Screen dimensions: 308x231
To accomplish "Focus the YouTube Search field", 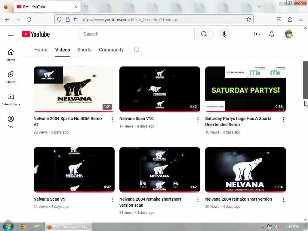I will pos(137,34).
